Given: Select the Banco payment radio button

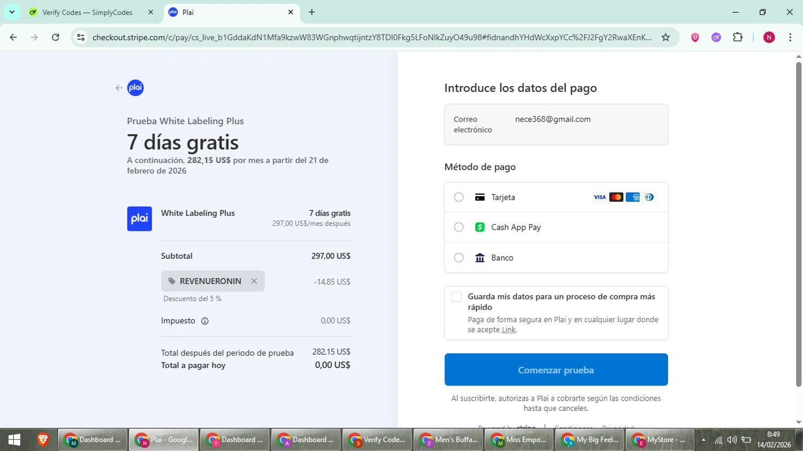Looking at the screenshot, I should tap(459, 258).
